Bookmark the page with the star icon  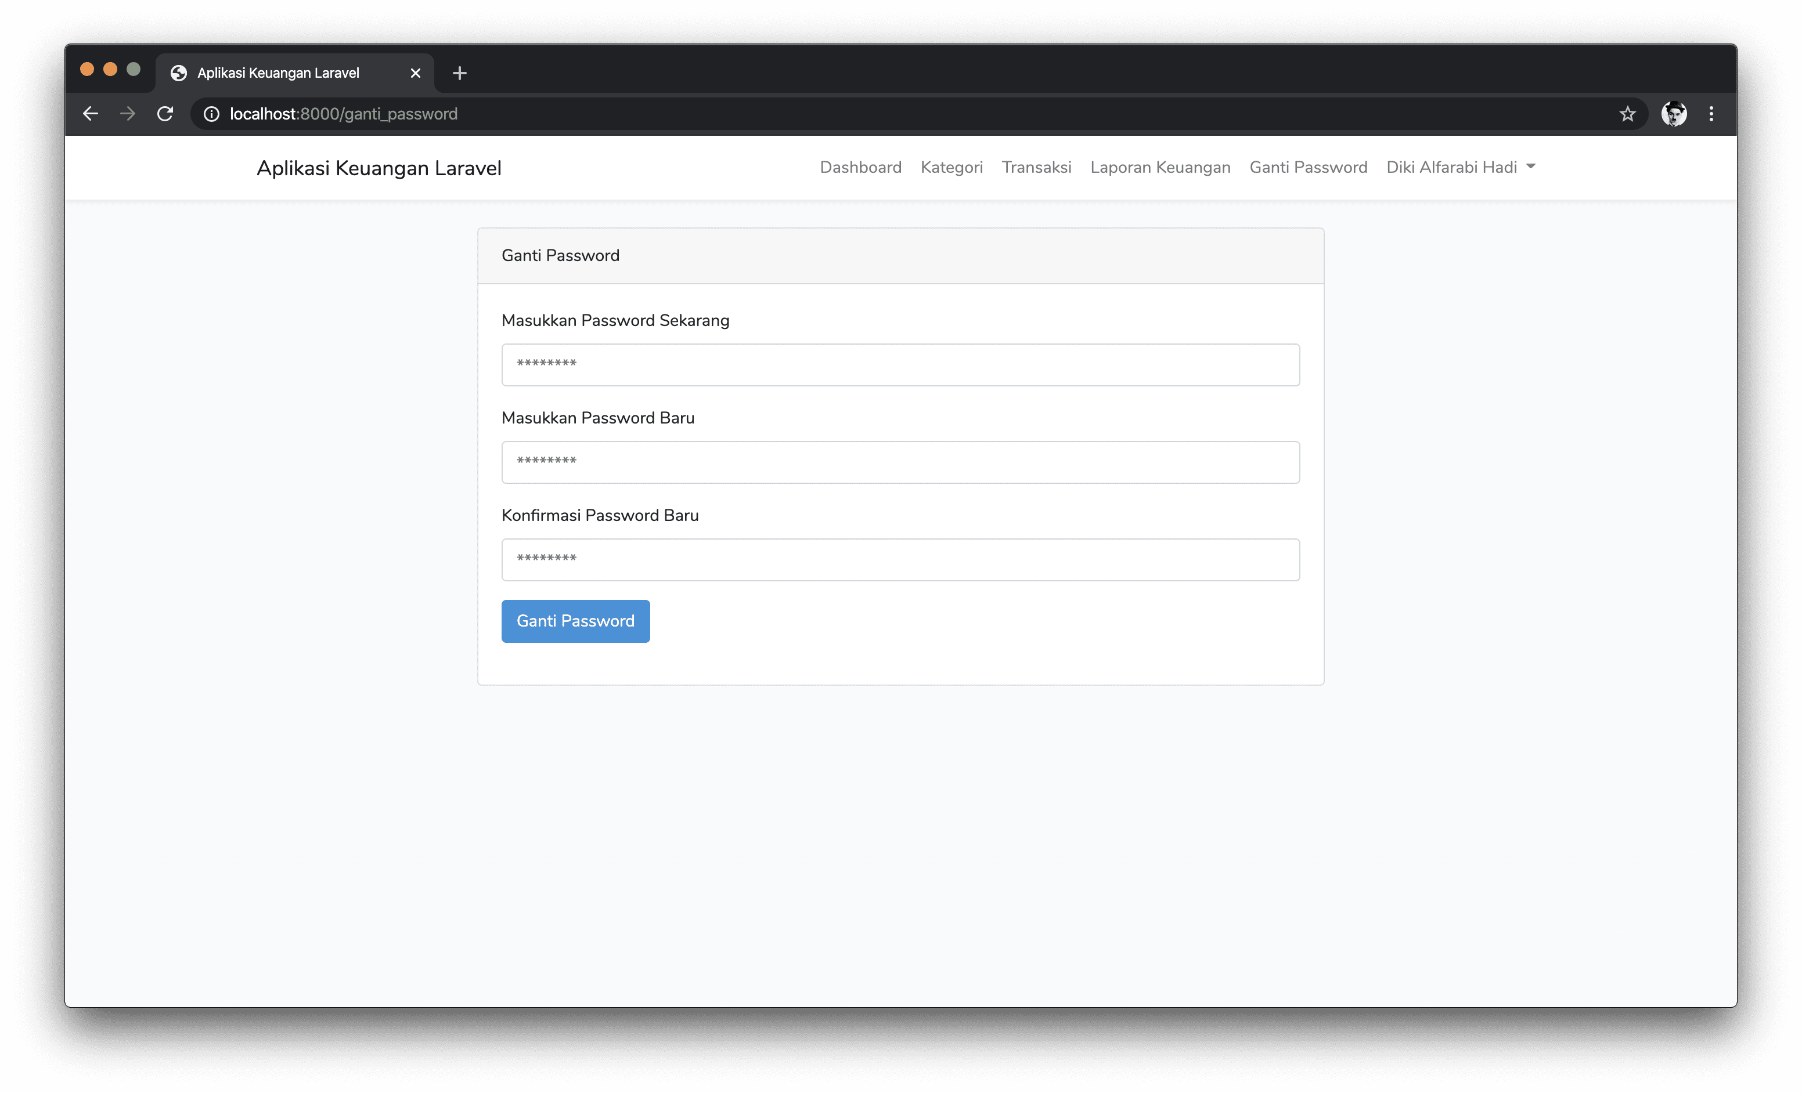pos(1627,114)
